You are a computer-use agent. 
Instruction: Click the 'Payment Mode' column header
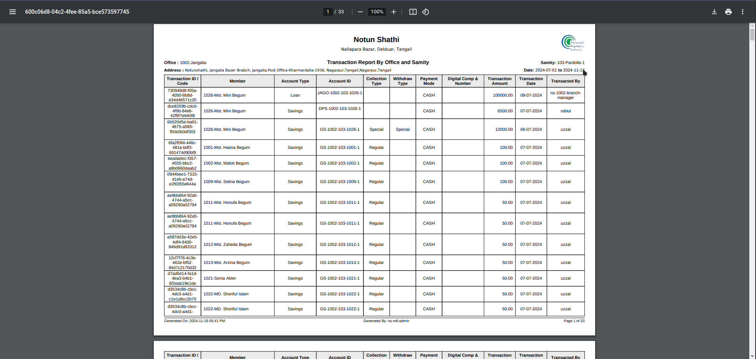click(x=429, y=81)
